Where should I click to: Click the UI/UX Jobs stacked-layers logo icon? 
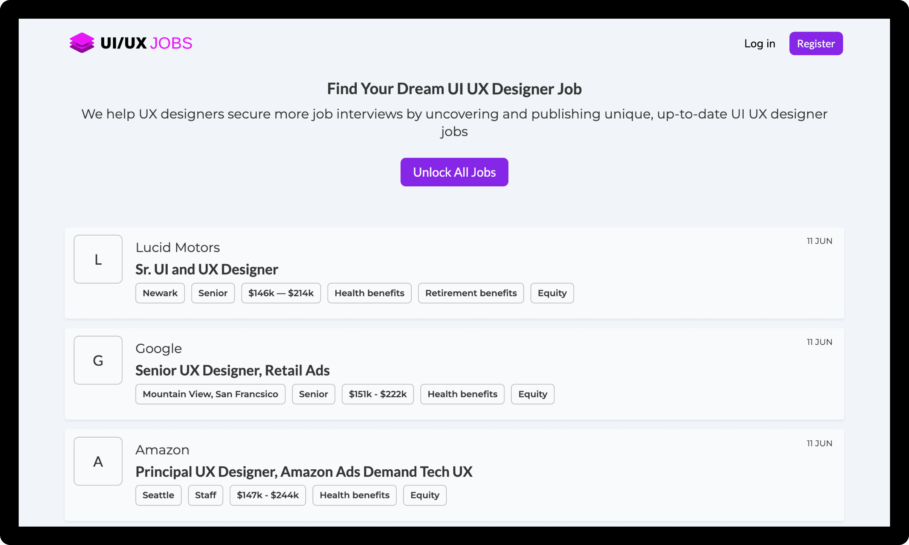(x=82, y=43)
